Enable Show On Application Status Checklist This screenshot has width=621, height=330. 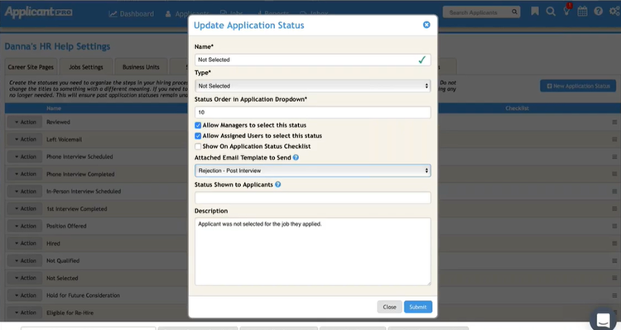click(198, 146)
